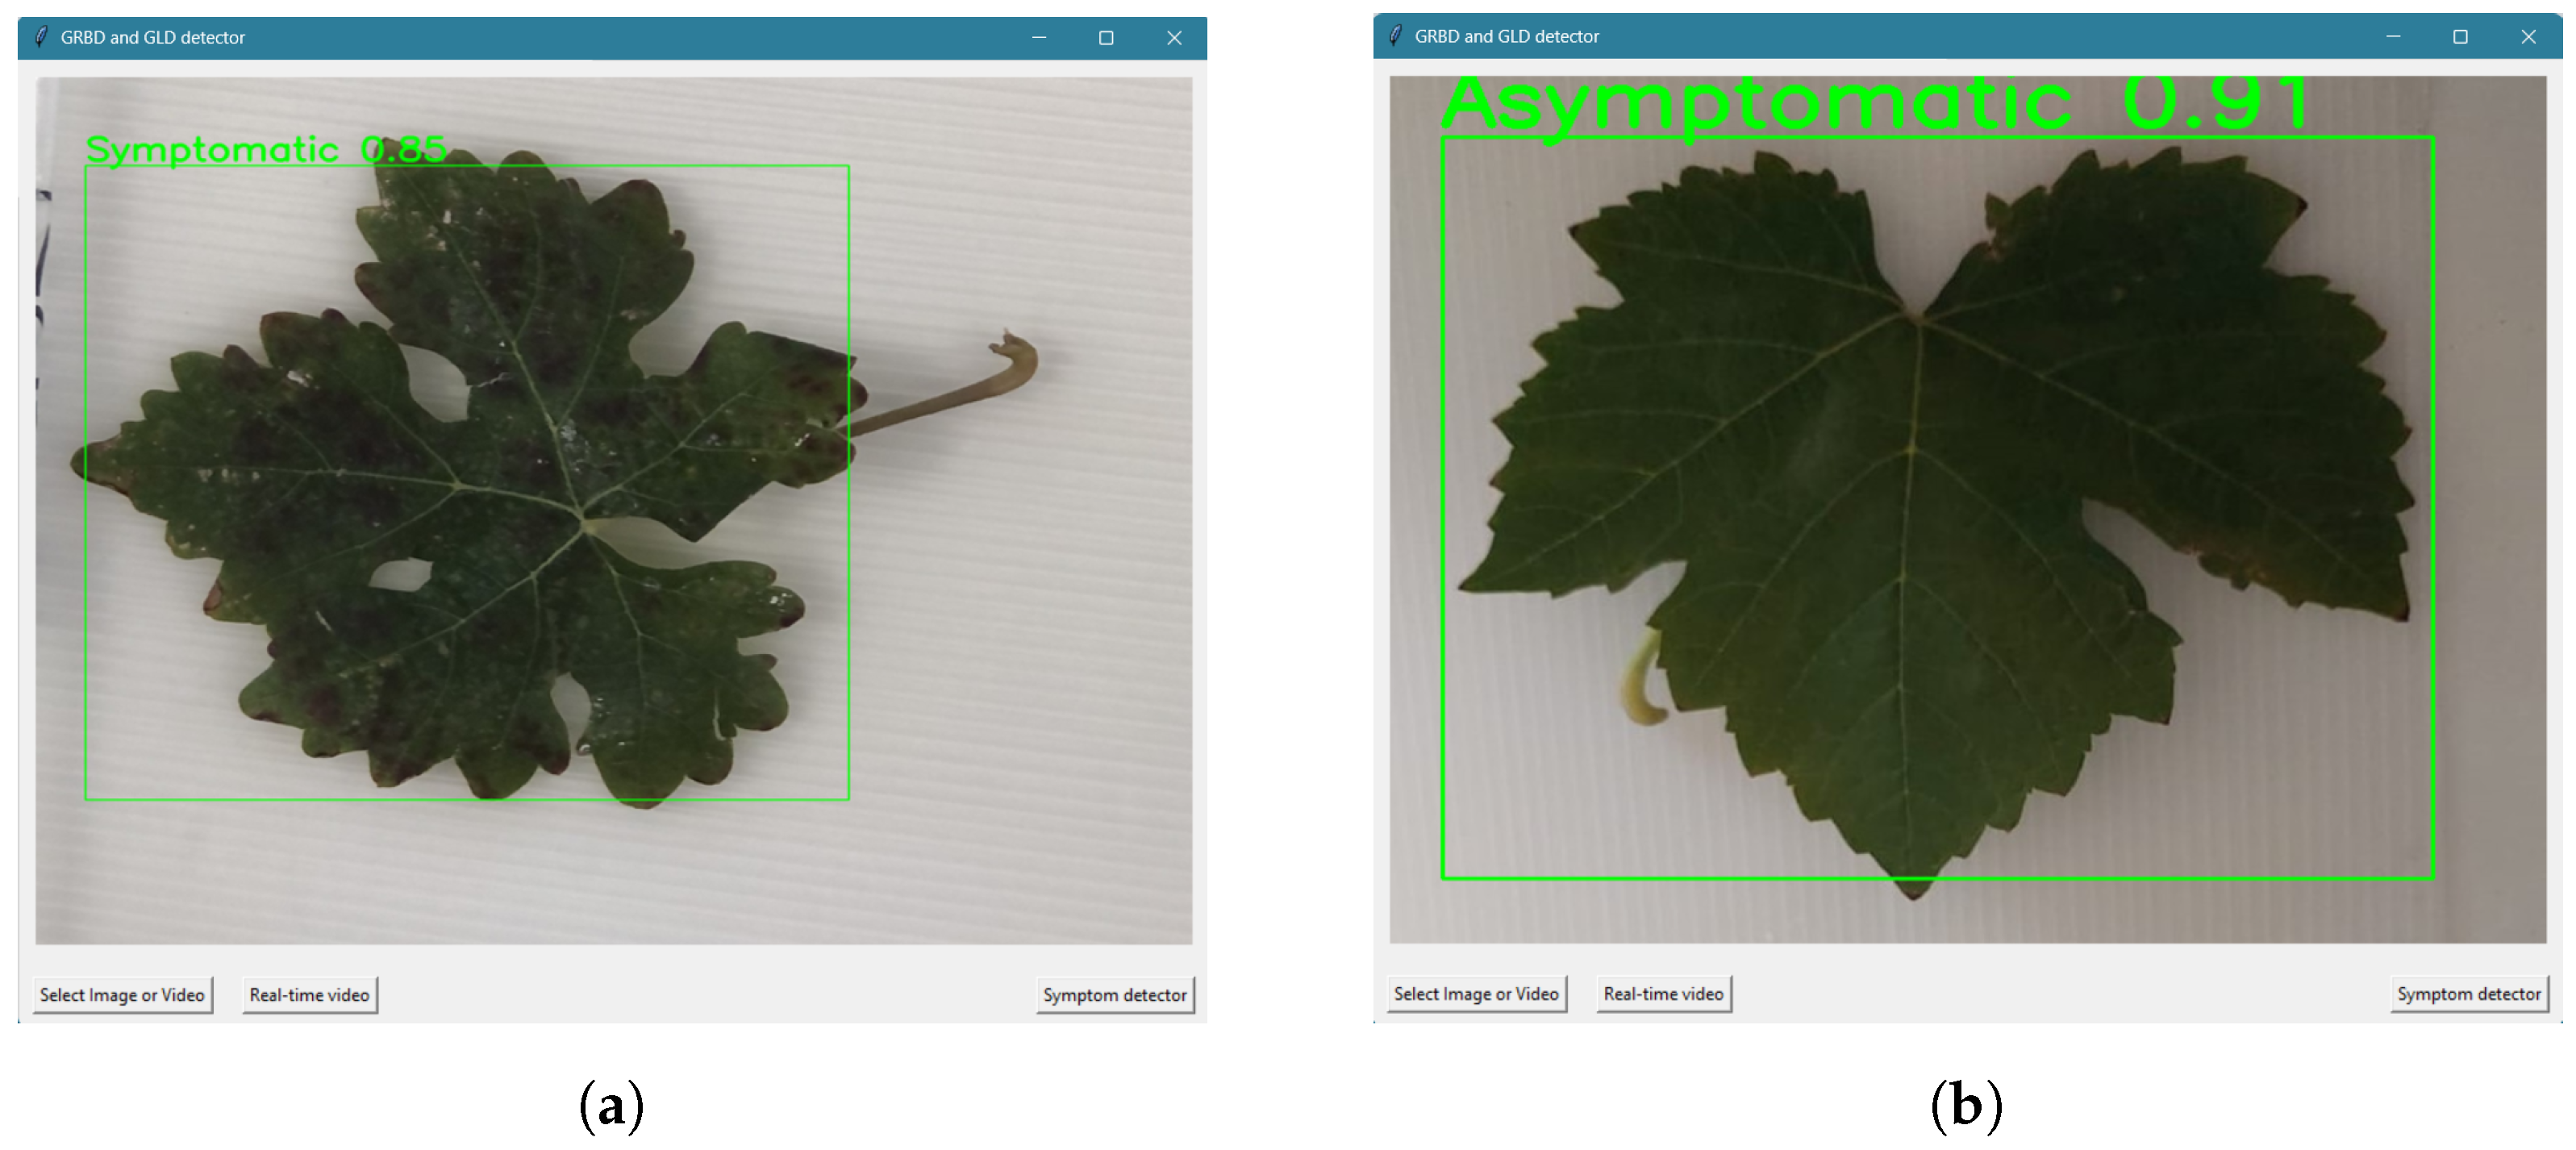Close the left GRBD and GLD detector window
The height and width of the screenshot is (1150, 2576).
(x=1174, y=38)
